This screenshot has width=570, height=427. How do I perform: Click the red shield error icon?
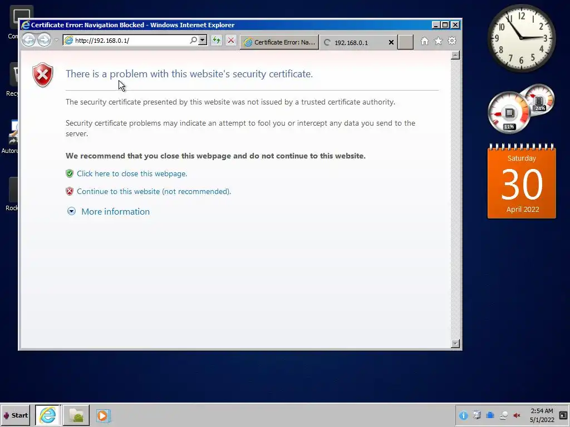coord(43,75)
